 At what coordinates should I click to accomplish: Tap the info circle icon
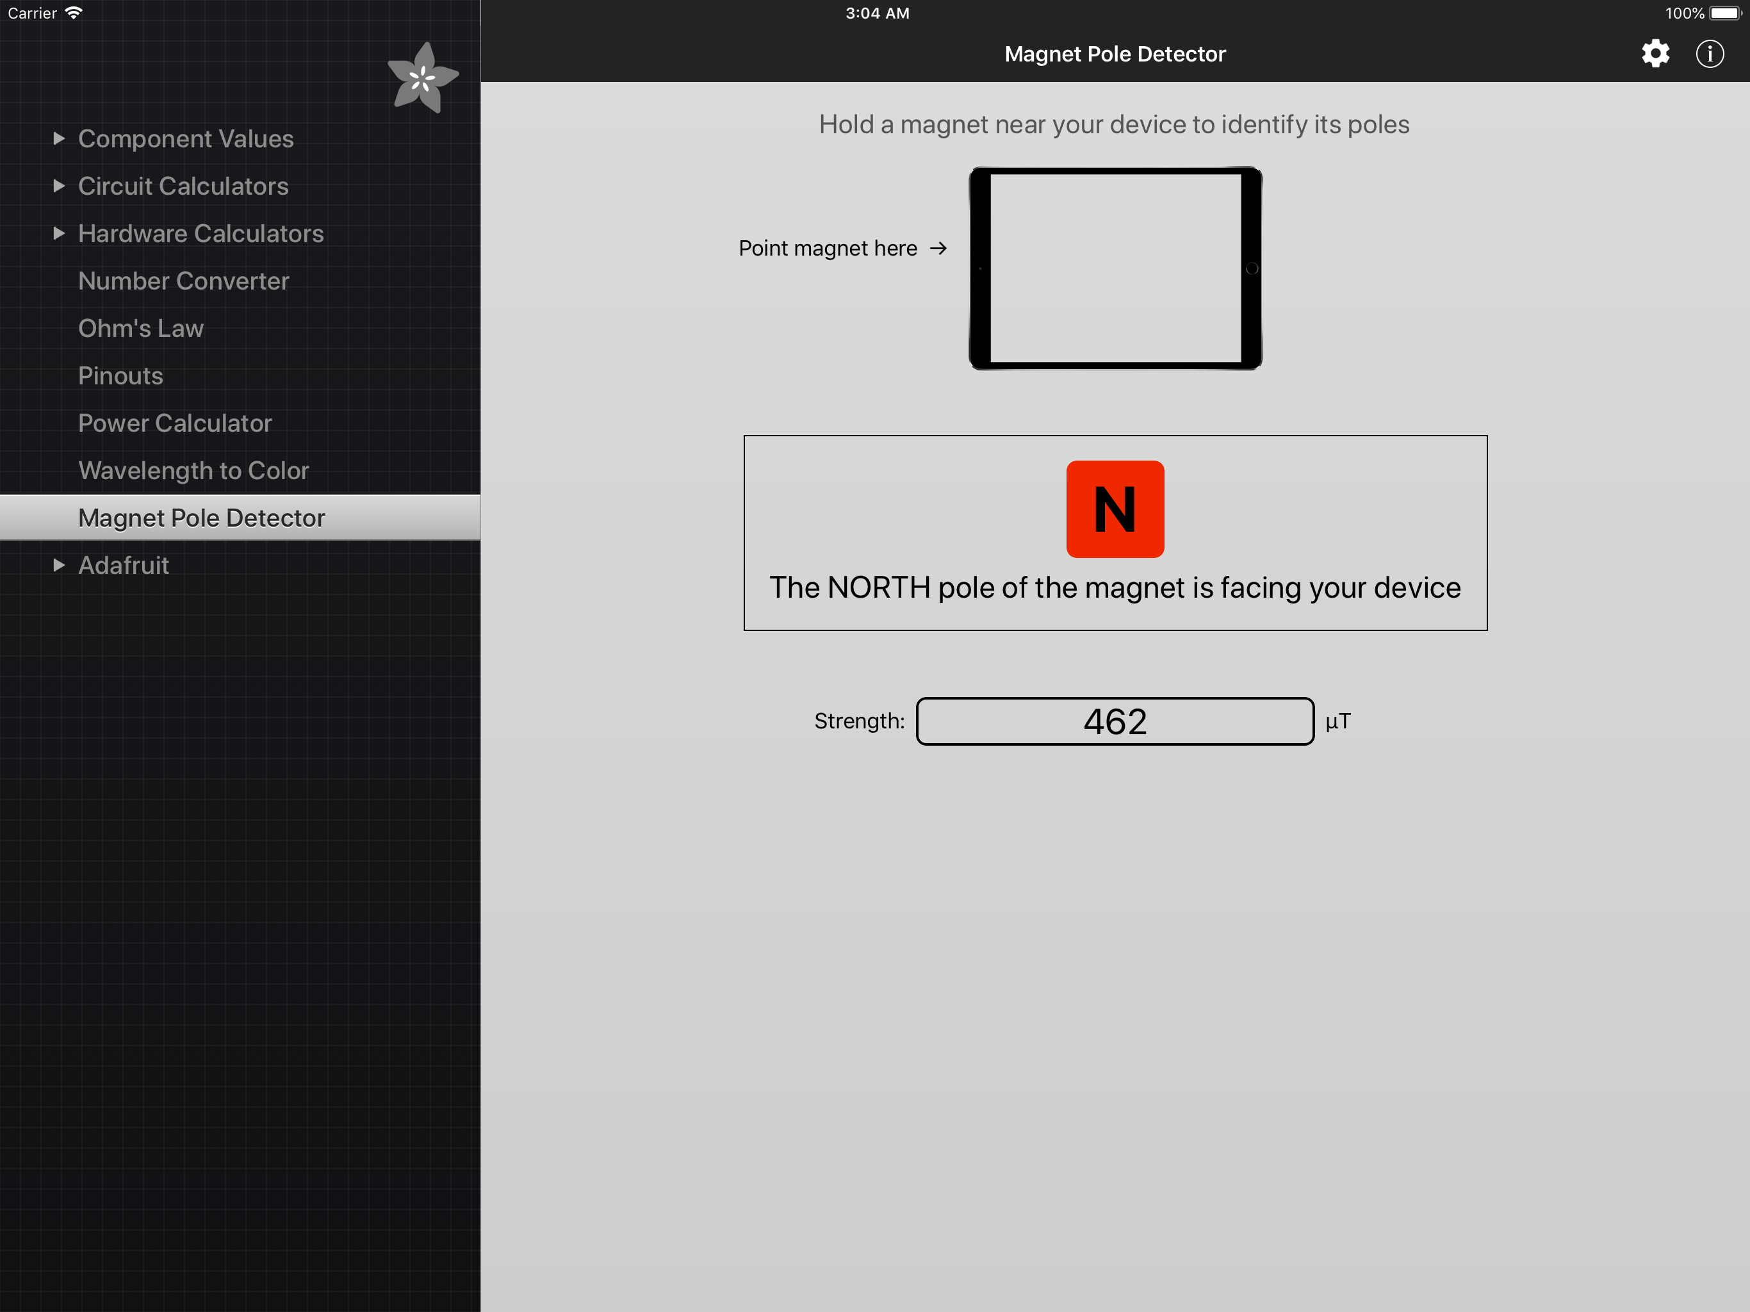point(1709,54)
